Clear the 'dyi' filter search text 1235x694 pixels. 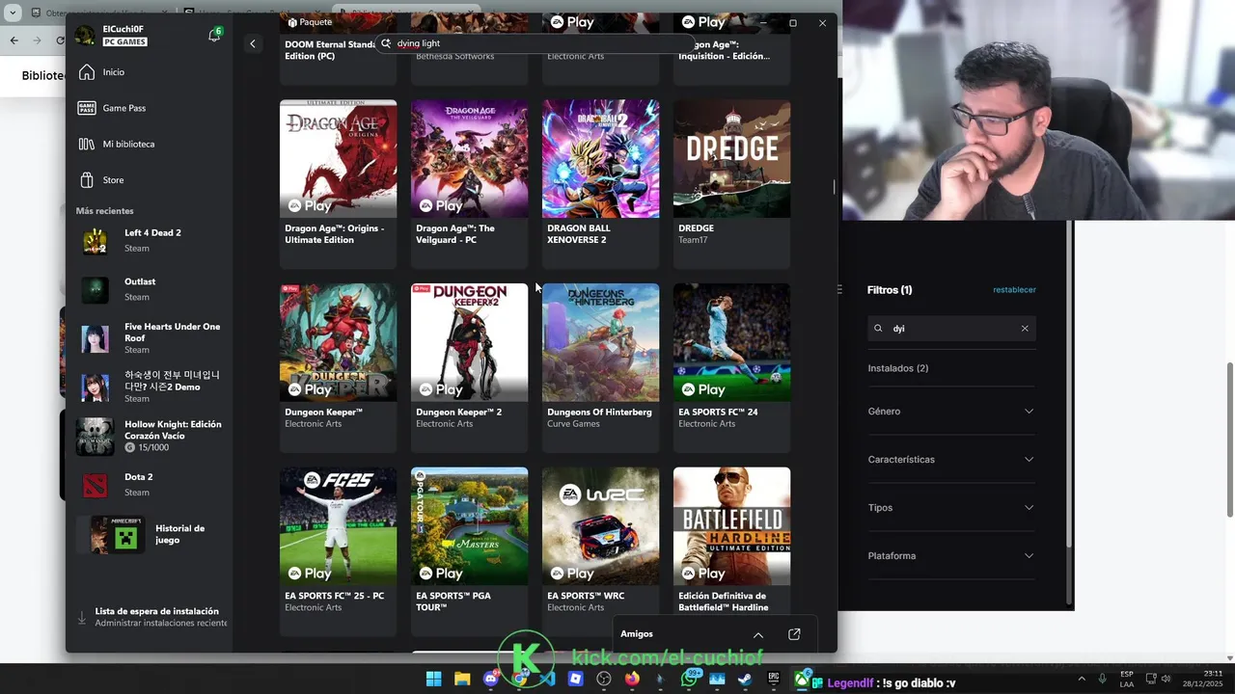coord(1025,329)
